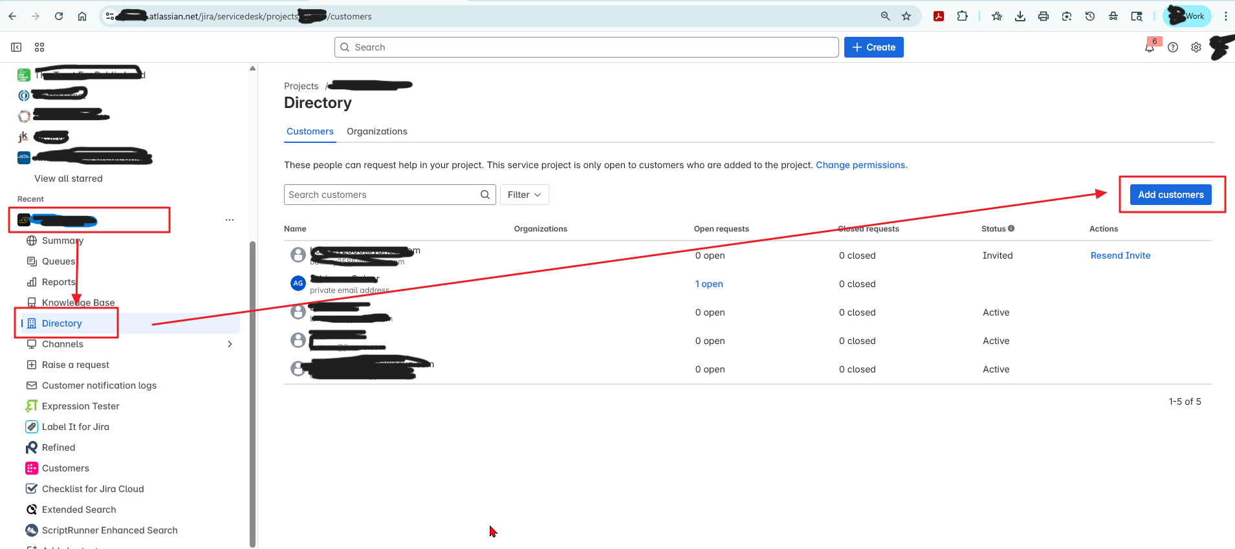Image resolution: width=1235 pixels, height=549 pixels.
Task: Click the sidebar vertical scrollbar
Action: pos(252,394)
